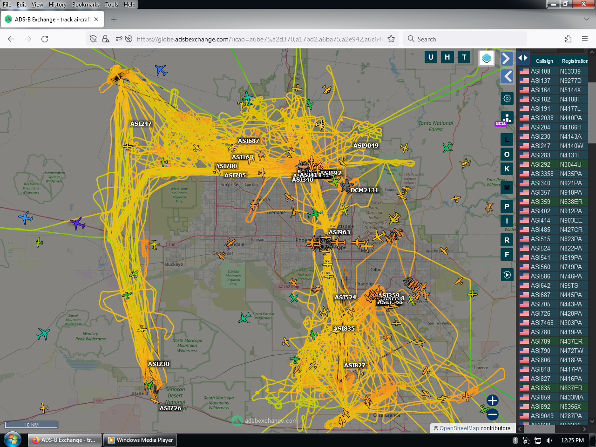
Task: Sort the table by Callsign column
Action: click(x=544, y=61)
